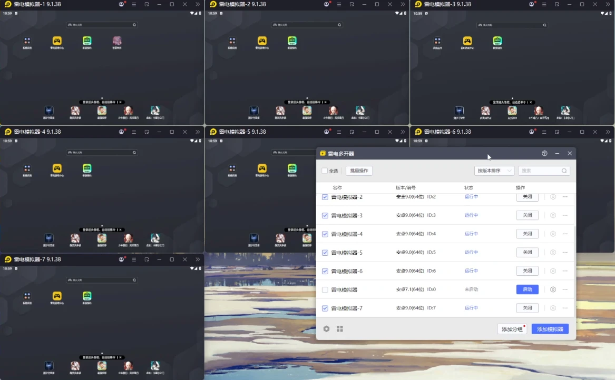Click the in-emulator search bar in 雷电模拟器-7

click(102, 281)
